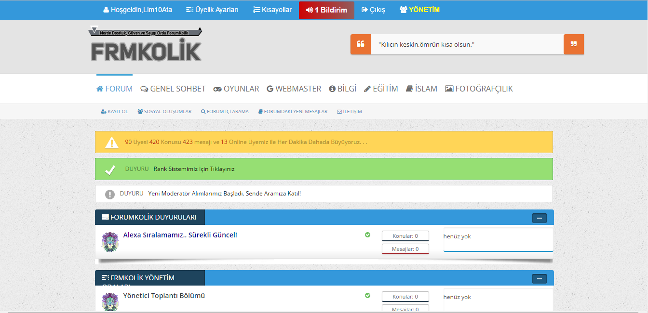
Task: Open Yönetici Toplantı Bölümü forum
Action: coord(164,296)
